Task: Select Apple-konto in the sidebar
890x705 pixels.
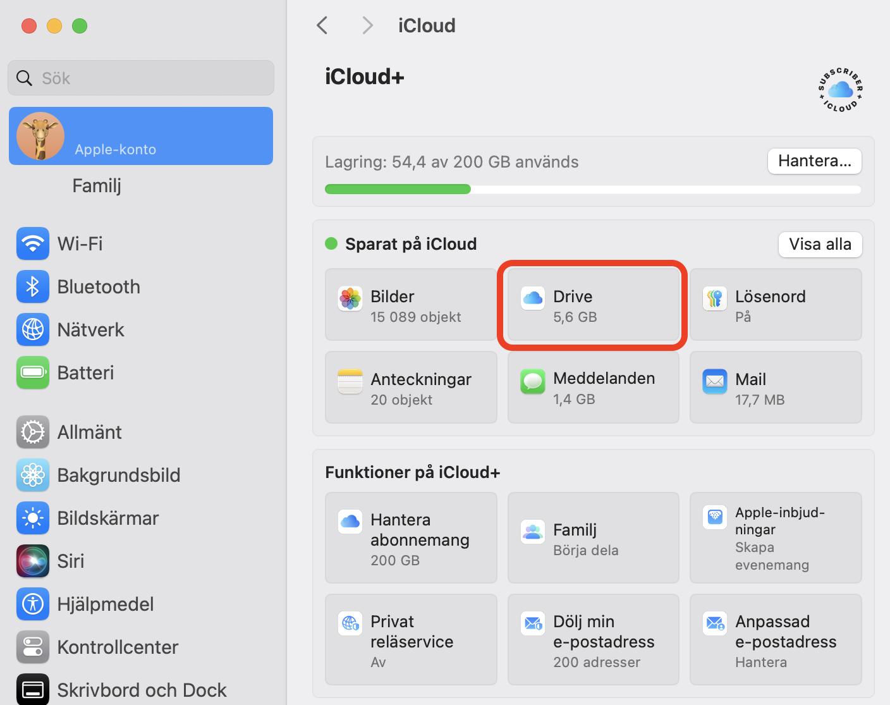Action: (141, 136)
